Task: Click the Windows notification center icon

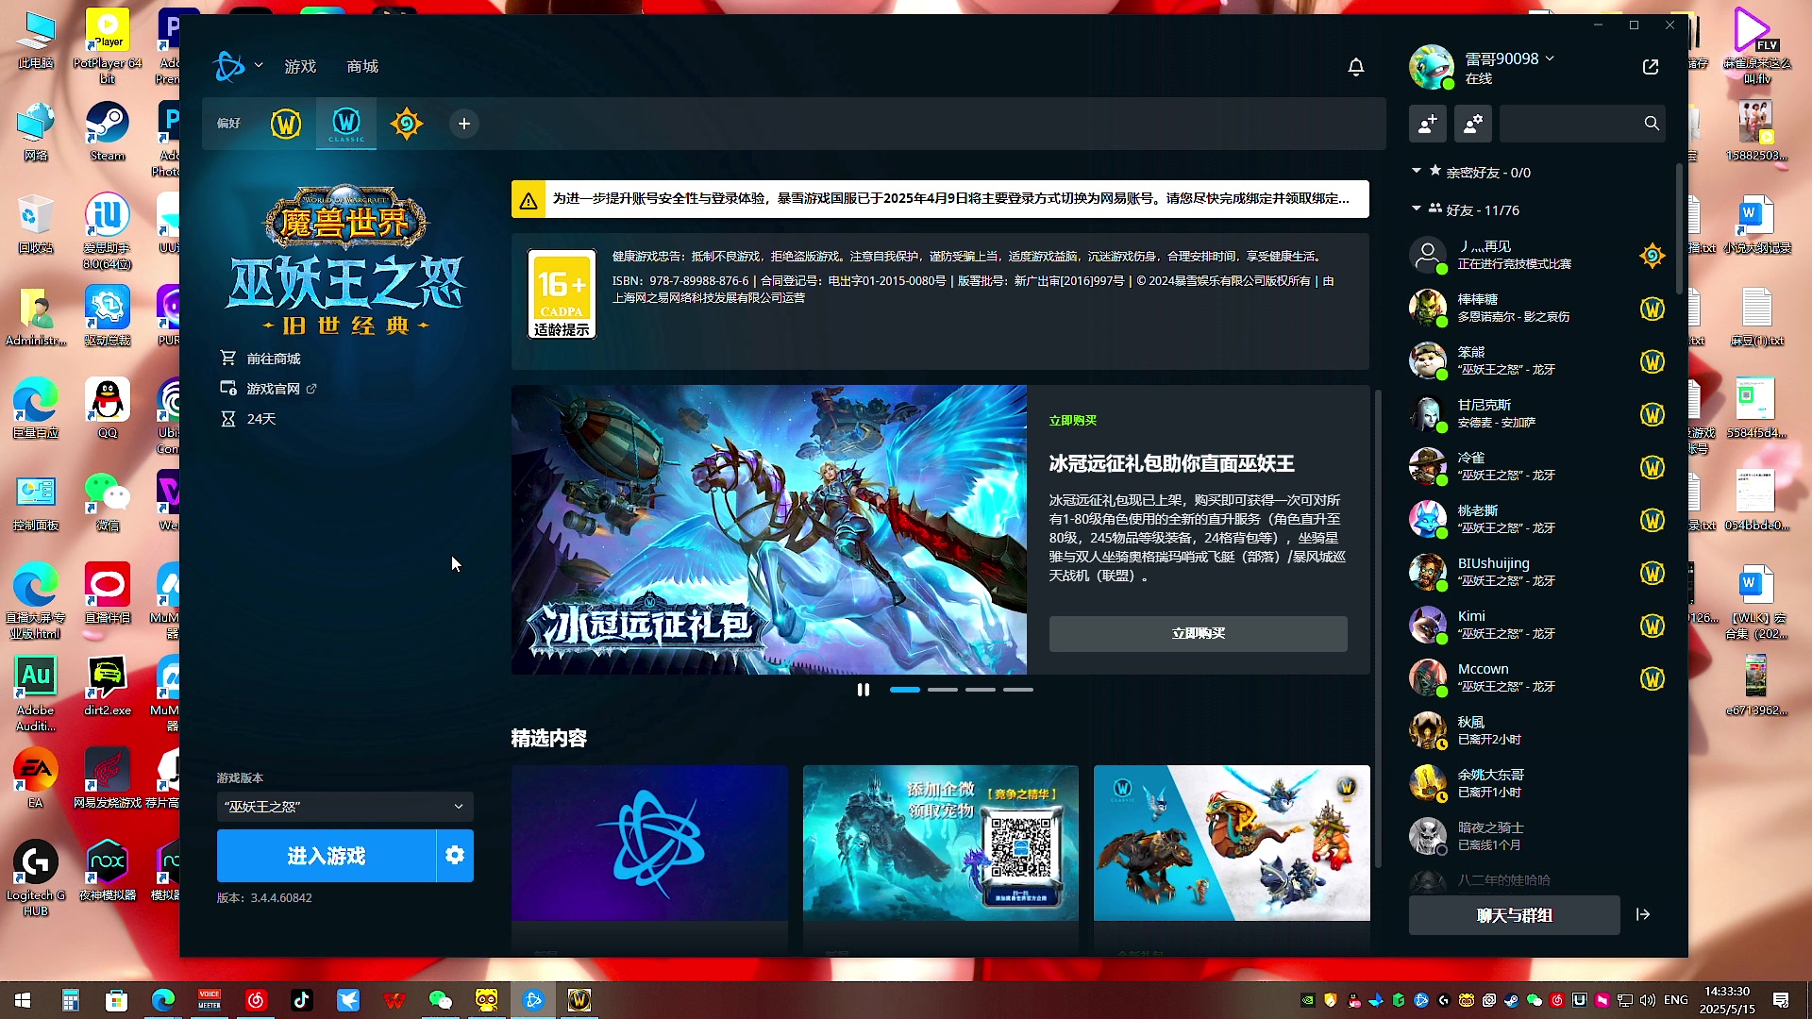Action: coord(1781,1000)
